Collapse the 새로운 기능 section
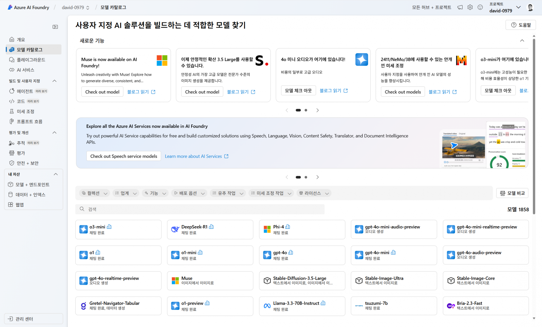The height and width of the screenshot is (327, 542). pyautogui.click(x=522, y=41)
